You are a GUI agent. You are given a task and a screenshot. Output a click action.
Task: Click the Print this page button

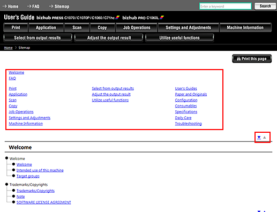(x=252, y=59)
